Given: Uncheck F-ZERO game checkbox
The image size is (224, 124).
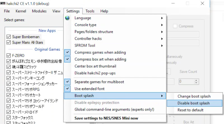Looking at the screenshot, I should click(x=9, y=55).
